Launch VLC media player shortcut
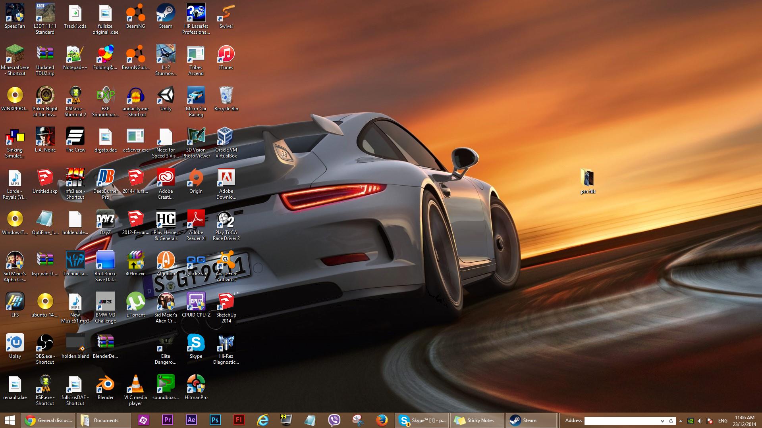The width and height of the screenshot is (762, 428). (135, 391)
